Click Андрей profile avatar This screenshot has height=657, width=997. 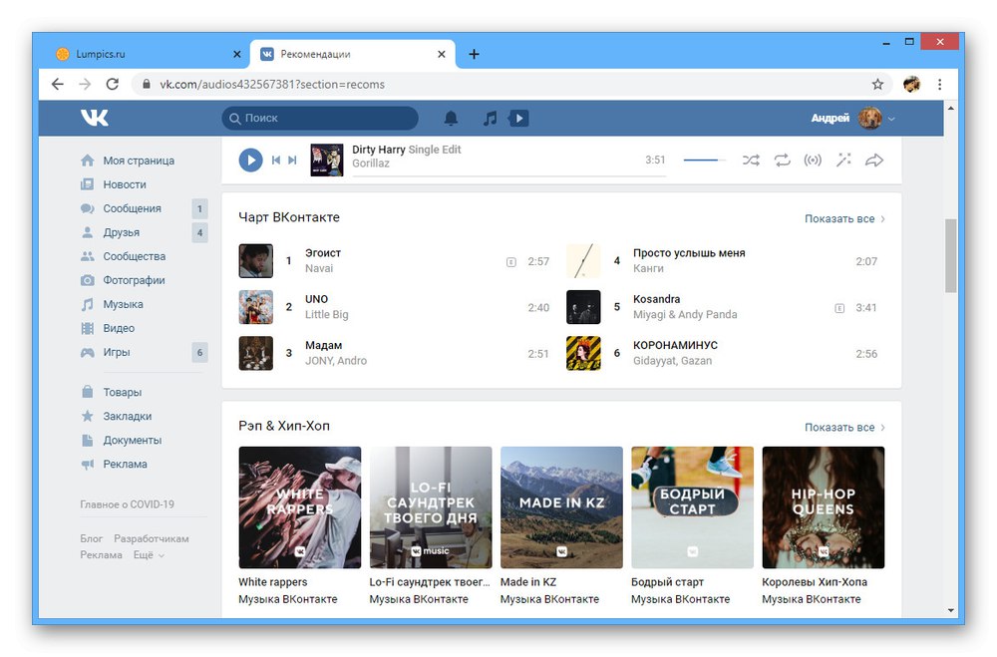point(869,118)
